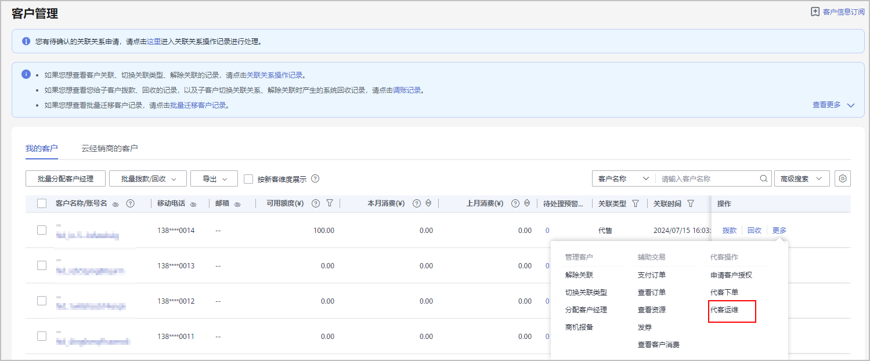Choose 代客运维 from the menu
Screen dimensions: 870x361
coord(724,310)
